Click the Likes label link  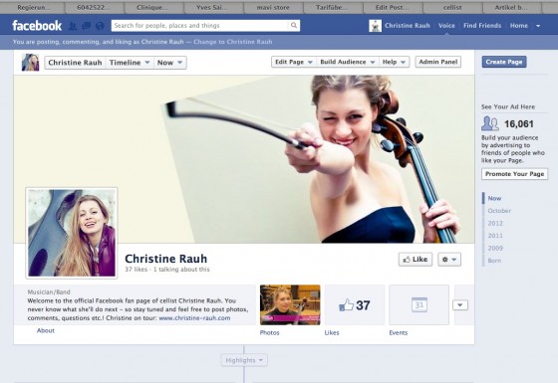[332, 332]
